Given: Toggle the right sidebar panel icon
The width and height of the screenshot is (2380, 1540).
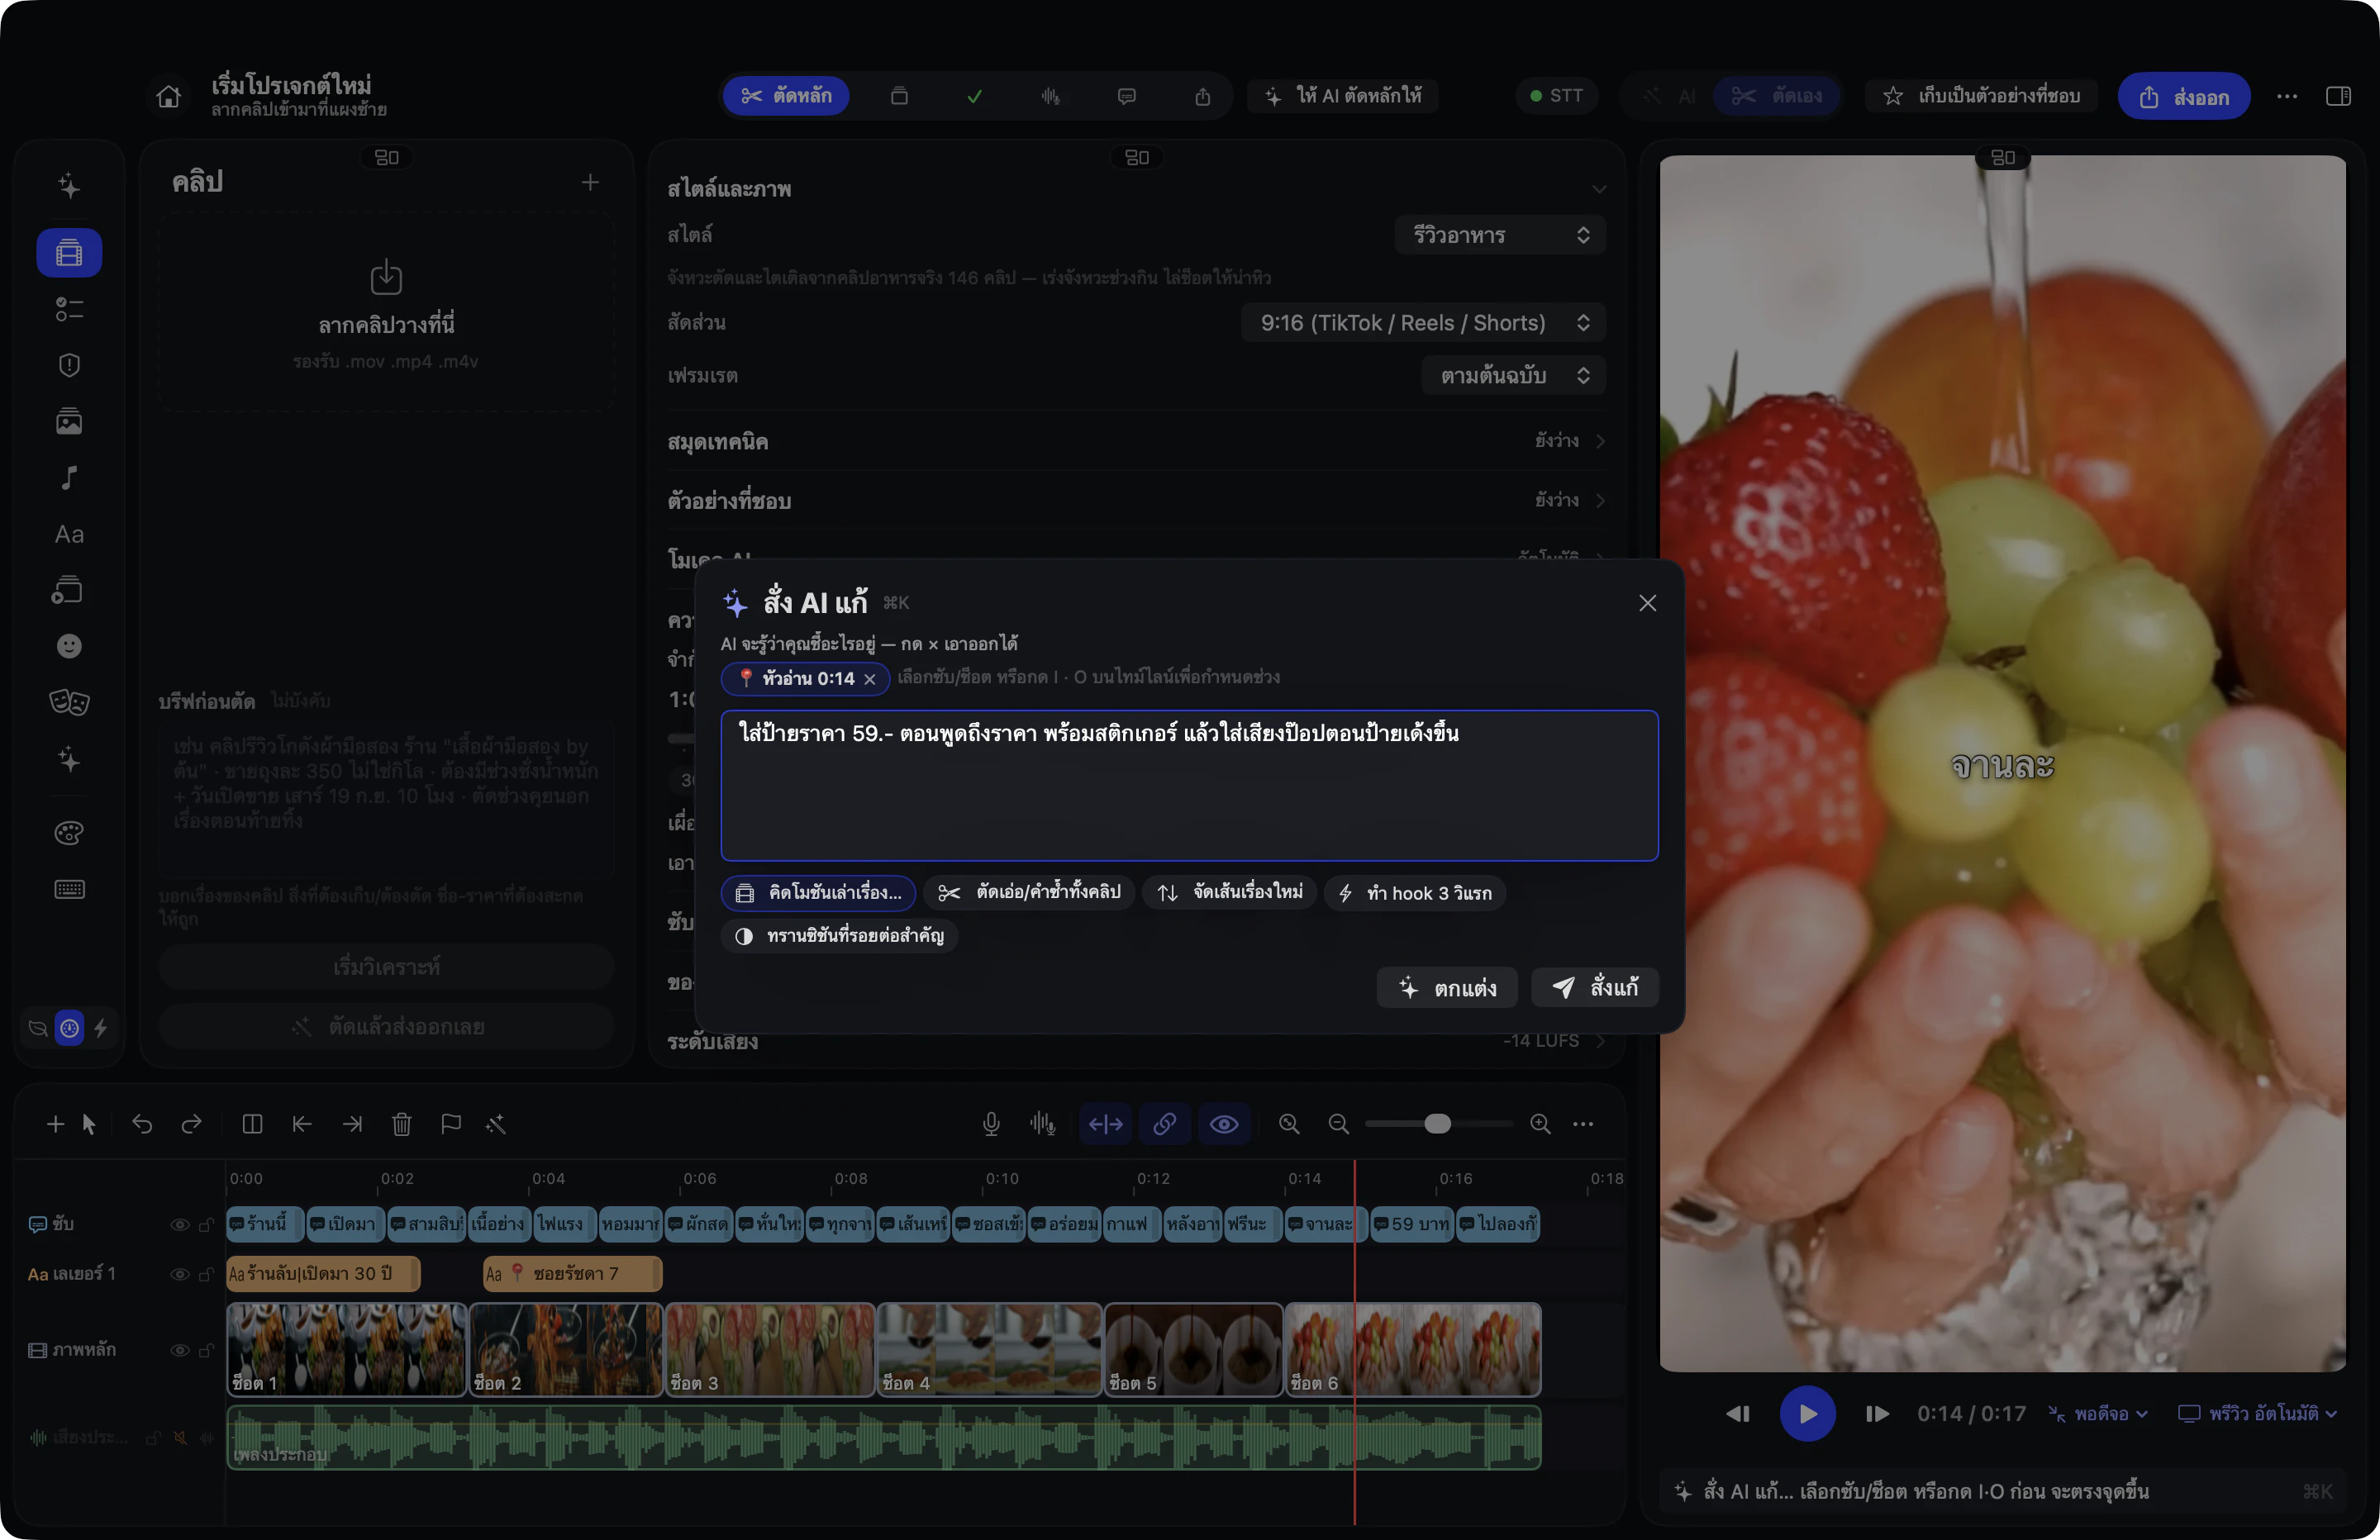Looking at the screenshot, I should (2338, 96).
